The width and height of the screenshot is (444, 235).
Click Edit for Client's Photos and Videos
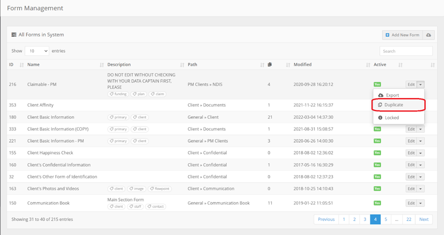coord(411,189)
